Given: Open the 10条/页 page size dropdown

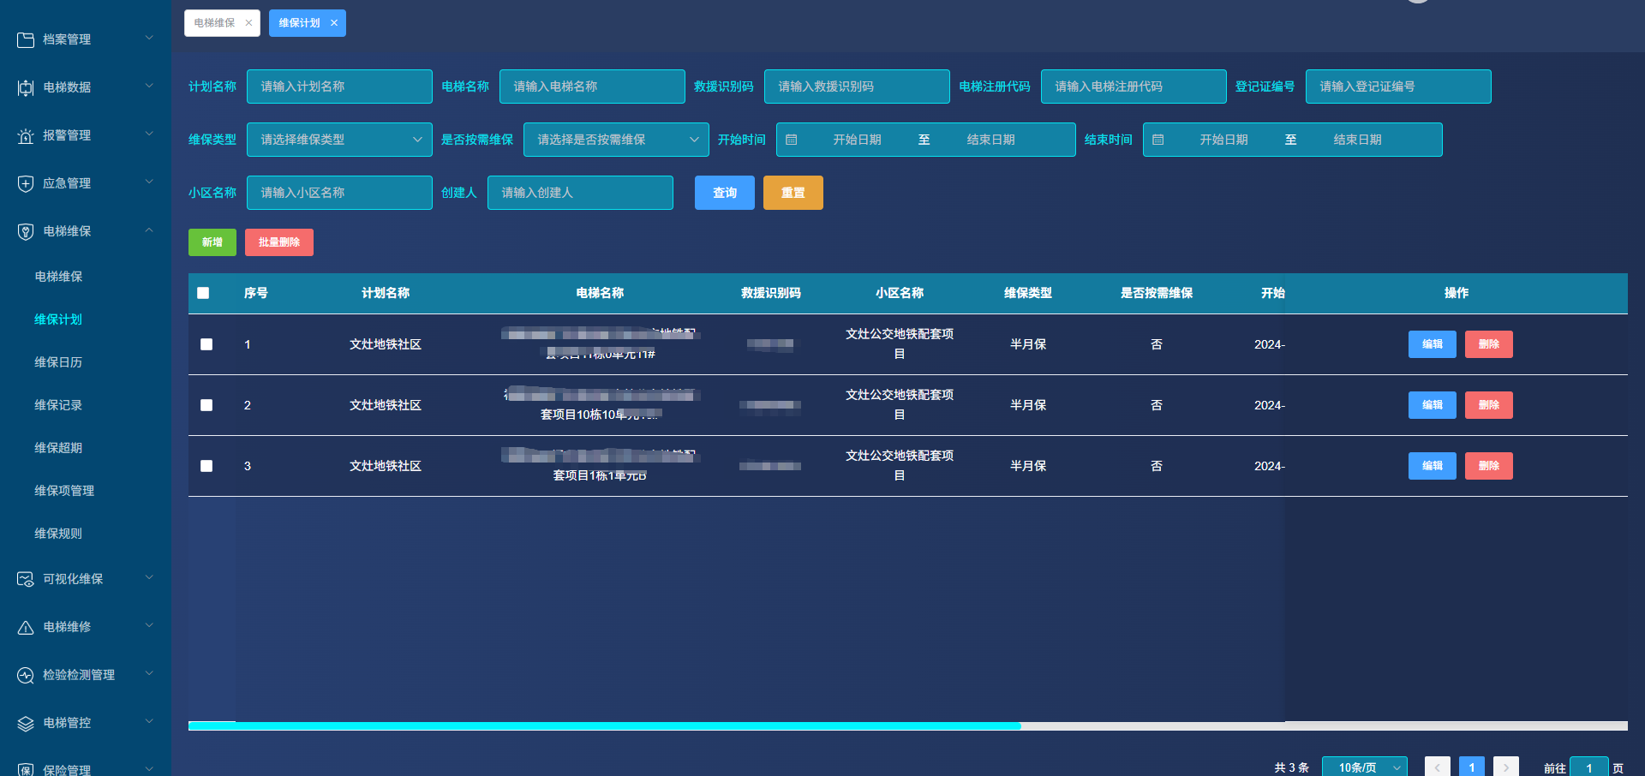Looking at the screenshot, I should 1364,767.
